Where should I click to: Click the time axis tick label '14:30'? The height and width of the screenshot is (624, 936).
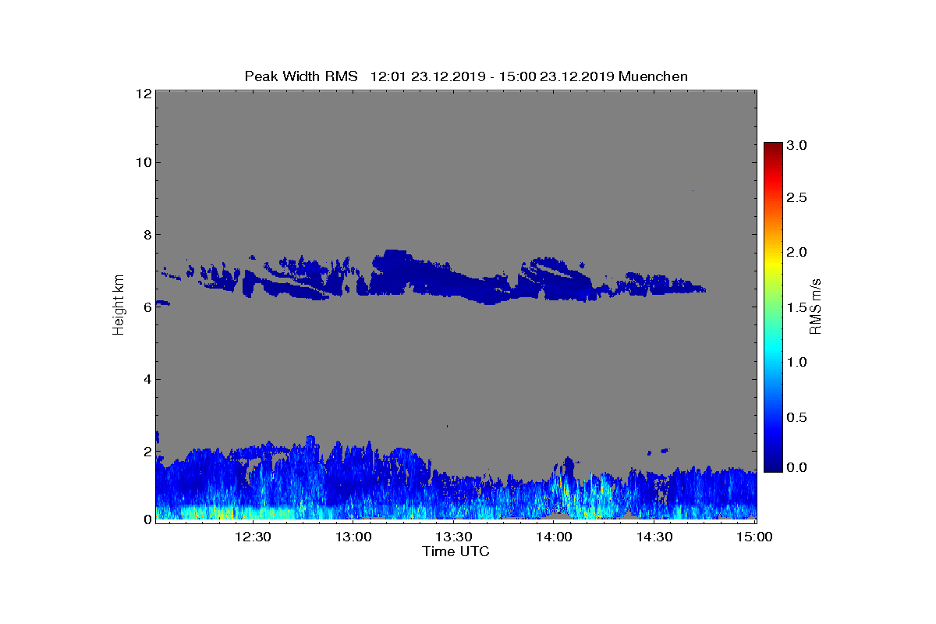(x=654, y=537)
